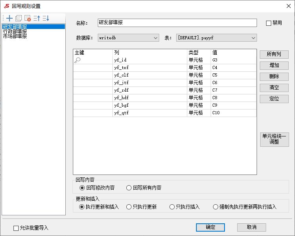Click the value cell C5

234,75
